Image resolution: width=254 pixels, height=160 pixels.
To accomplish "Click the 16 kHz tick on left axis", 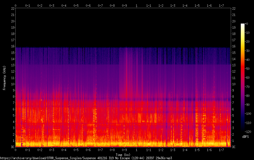I will click(x=13, y=46).
